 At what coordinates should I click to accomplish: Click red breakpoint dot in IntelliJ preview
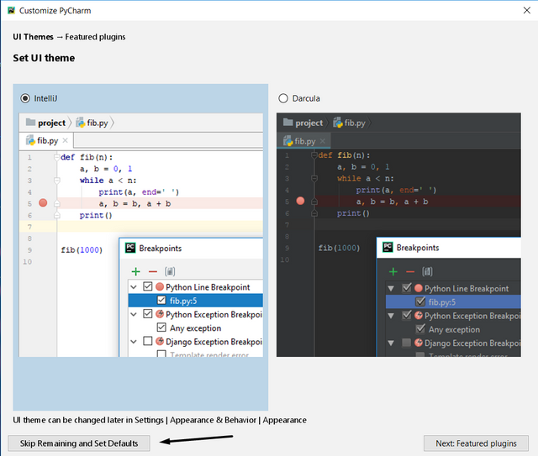(43, 202)
